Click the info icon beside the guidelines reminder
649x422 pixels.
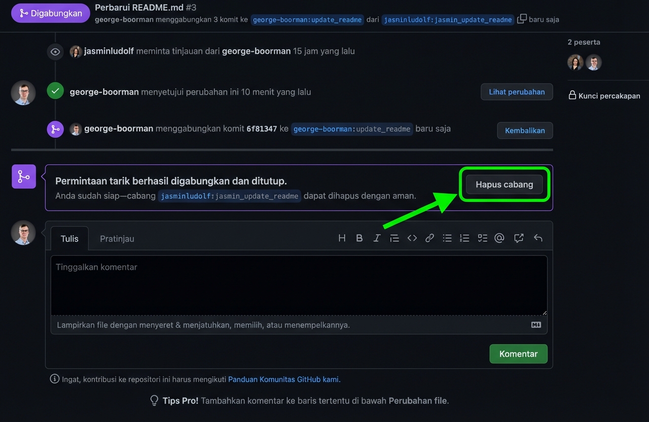point(55,379)
